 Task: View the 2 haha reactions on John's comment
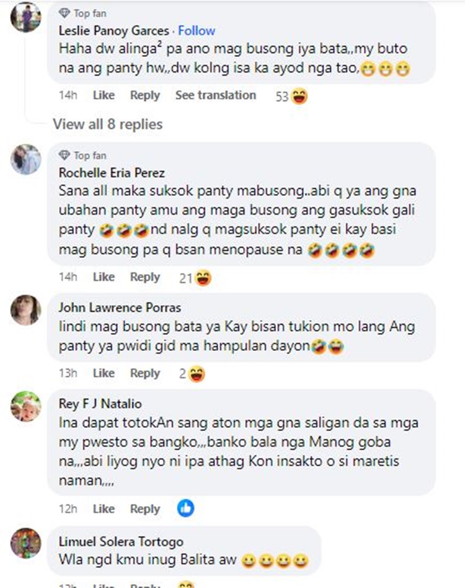(192, 374)
